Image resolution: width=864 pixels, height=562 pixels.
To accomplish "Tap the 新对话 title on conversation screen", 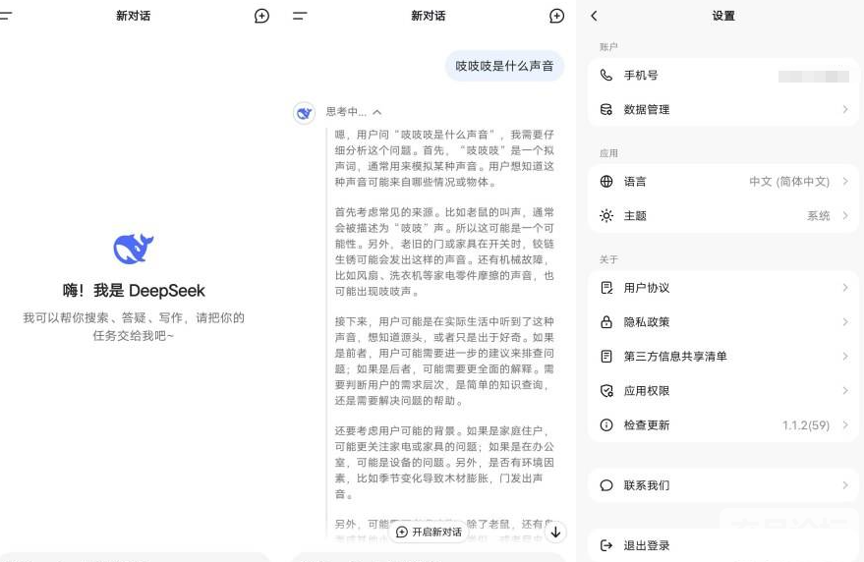I will (x=429, y=16).
